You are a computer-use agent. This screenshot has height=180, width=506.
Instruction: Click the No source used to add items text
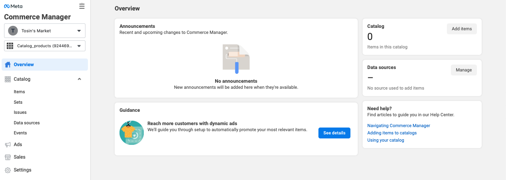(x=396, y=88)
